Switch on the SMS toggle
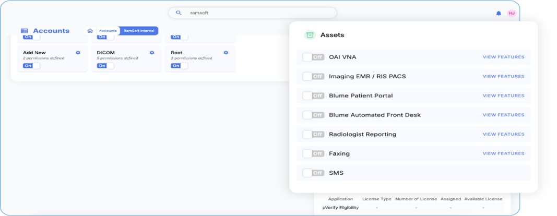 (x=313, y=173)
